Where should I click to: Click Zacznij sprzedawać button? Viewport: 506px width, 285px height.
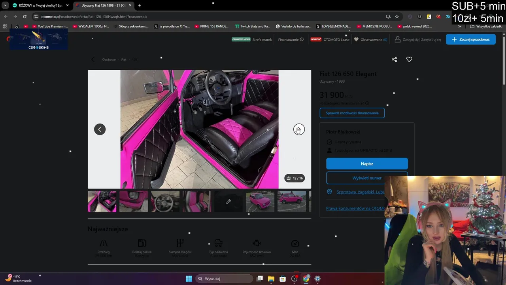click(470, 39)
